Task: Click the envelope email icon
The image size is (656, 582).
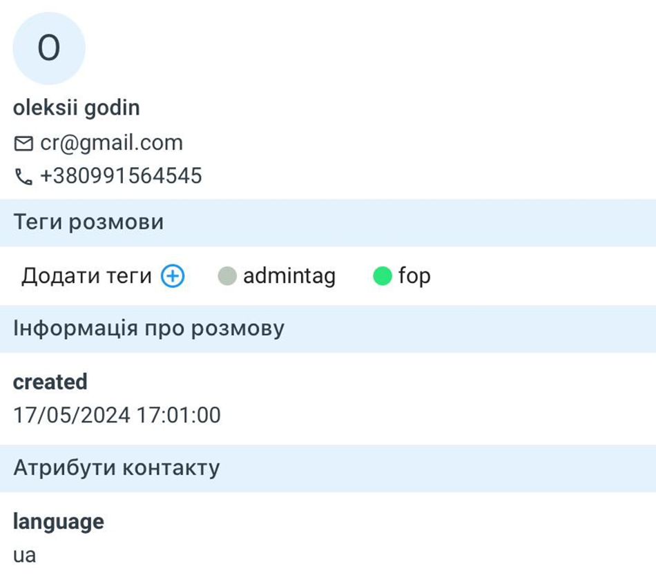Action: point(23,144)
